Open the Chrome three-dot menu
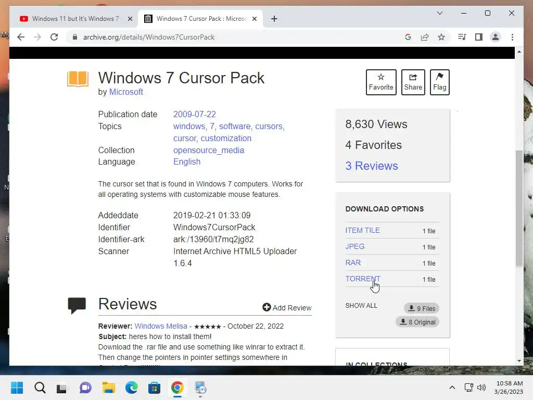Viewport: 533px width, 400px height. [x=512, y=37]
